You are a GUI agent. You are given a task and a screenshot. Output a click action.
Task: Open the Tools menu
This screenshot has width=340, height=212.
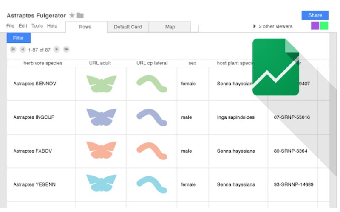pos(37,26)
